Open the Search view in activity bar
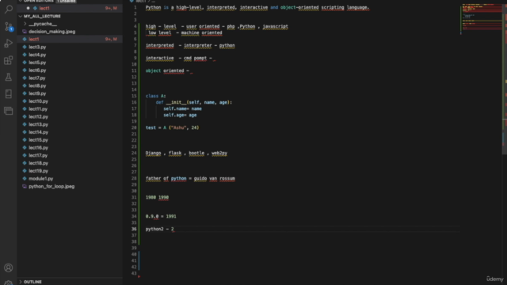The height and width of the screenshot is (285, 507). [9, 9]
